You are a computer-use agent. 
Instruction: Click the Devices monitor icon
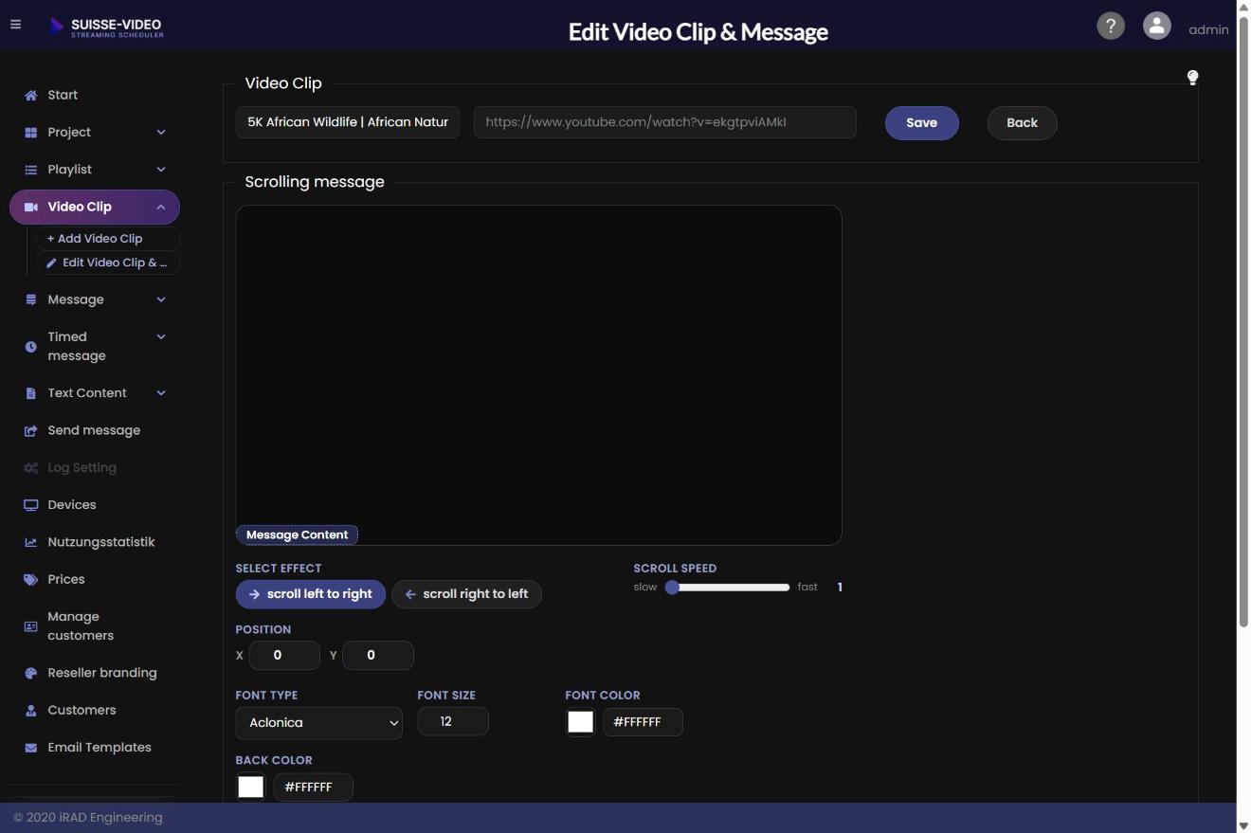tap(30, 505)
